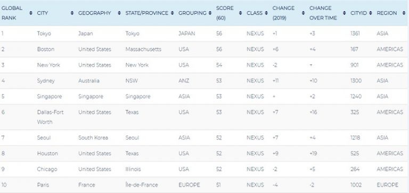
Task: Sort by Global Rank using arrow icon
Action: click(x=31, y=13)
